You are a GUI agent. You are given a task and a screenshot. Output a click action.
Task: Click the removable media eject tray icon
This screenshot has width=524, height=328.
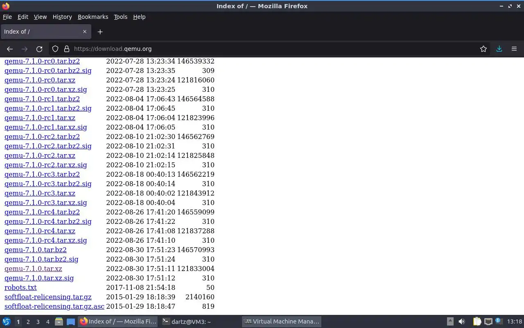(450, 321)
